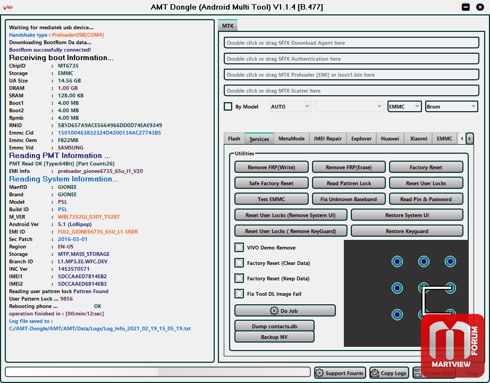Click the bottom-left pattern lock dot
The width and height of the screenshot is (490, 383).
click(x=397, y=314)
